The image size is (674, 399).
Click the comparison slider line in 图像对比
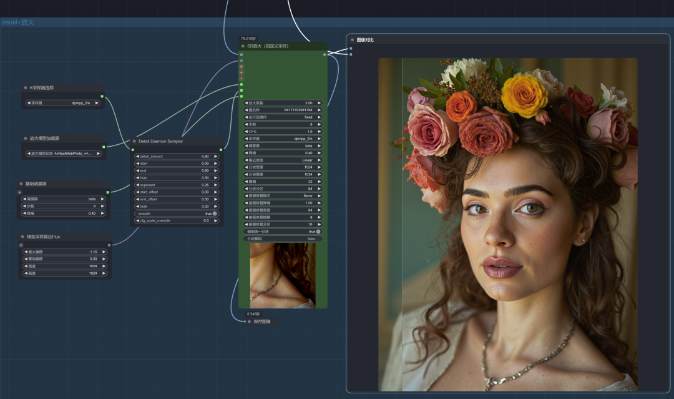click(x=402, y=224)
